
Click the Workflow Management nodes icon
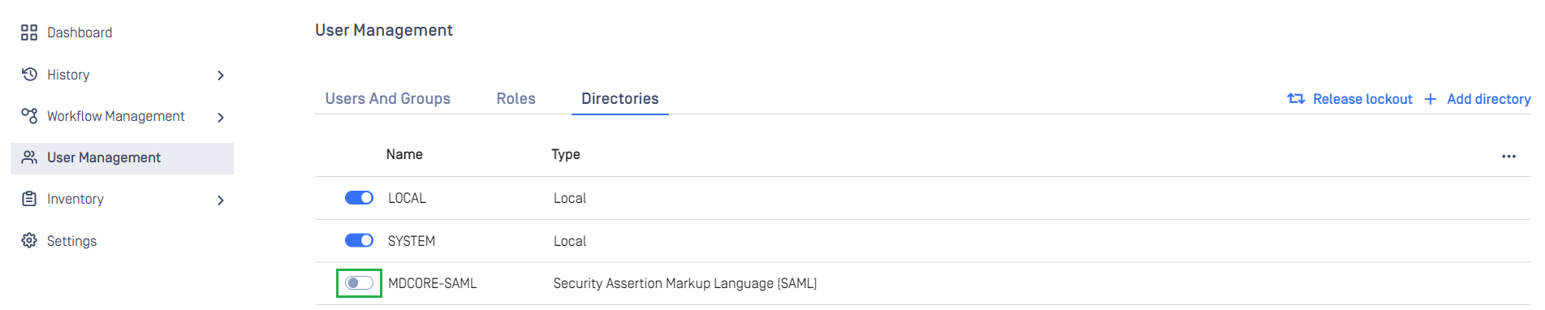click(x=29, y=116)
